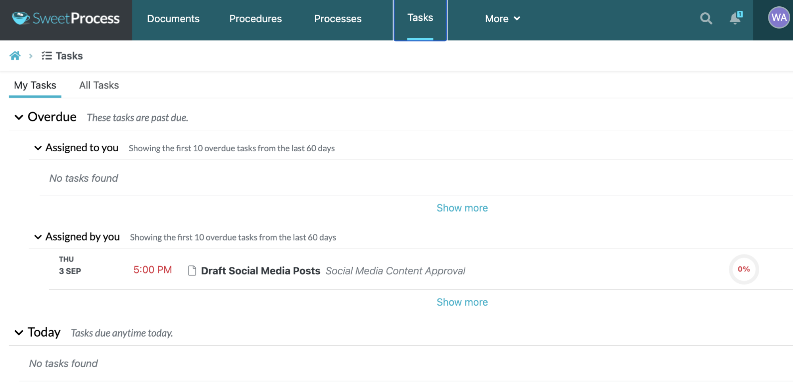Collapse the Assigned by you group

pyautogui.click(x=38, y=237)
